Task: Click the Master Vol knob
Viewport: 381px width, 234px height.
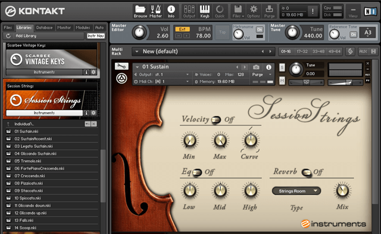Action: 139,33
